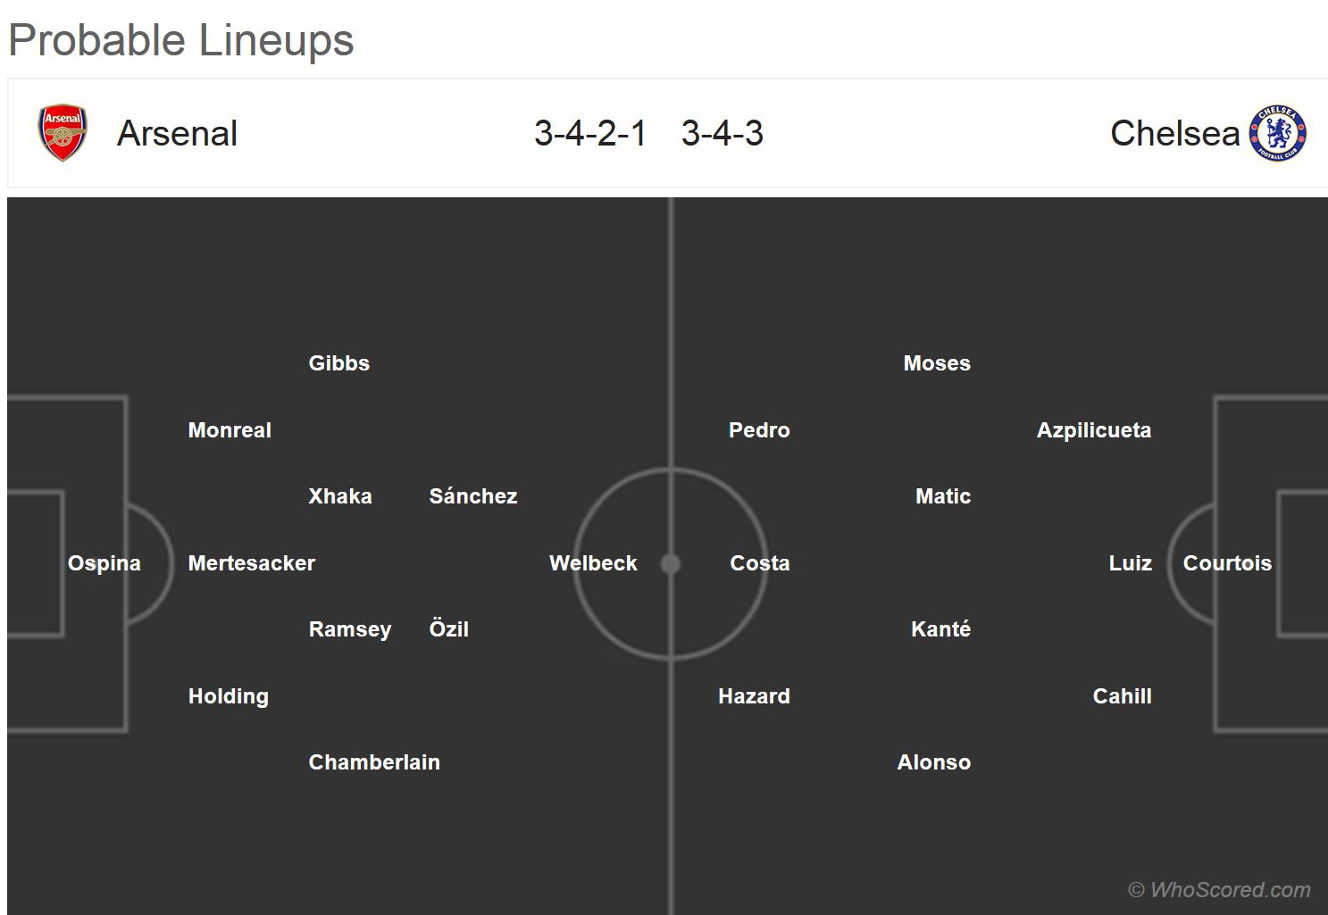Select Chelsea's 3-4-3 formation text
Viewport: 1328px width, 915px height.
(x=722, y=134)
